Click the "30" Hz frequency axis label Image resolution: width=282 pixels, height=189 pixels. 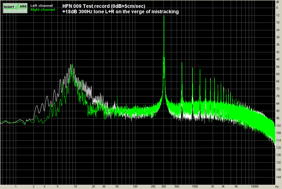104,186
